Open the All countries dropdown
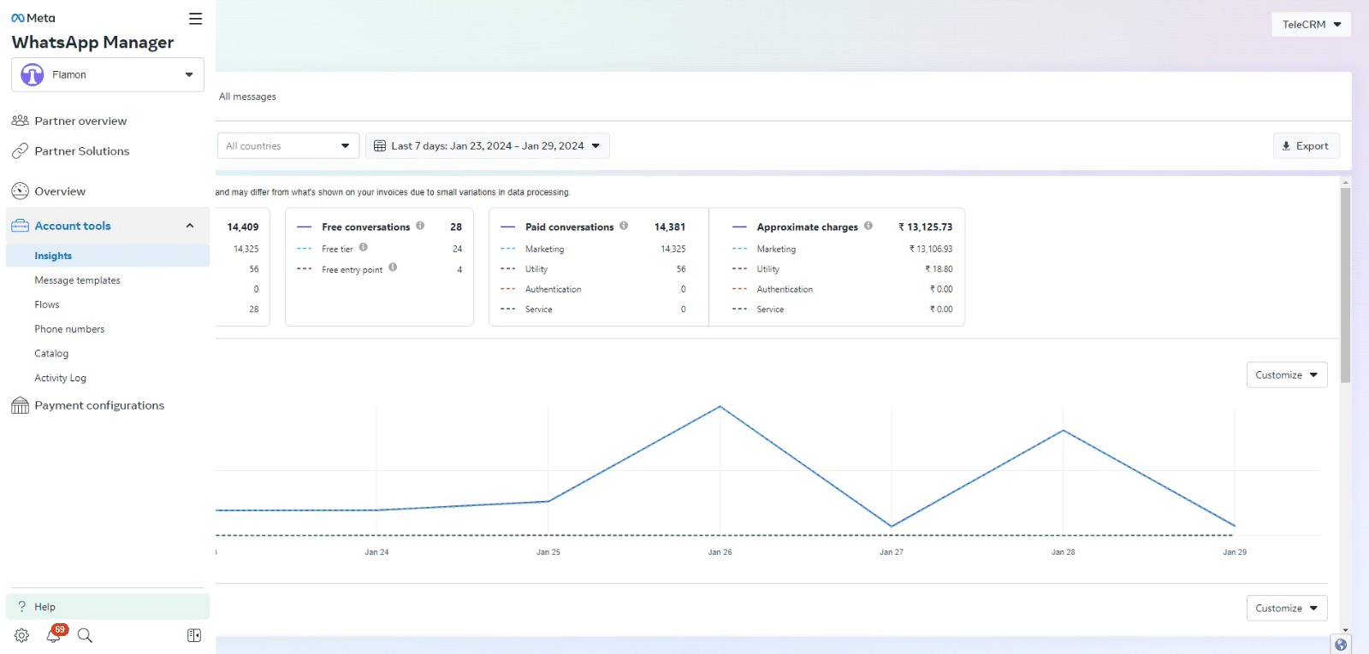 (288, 145)
